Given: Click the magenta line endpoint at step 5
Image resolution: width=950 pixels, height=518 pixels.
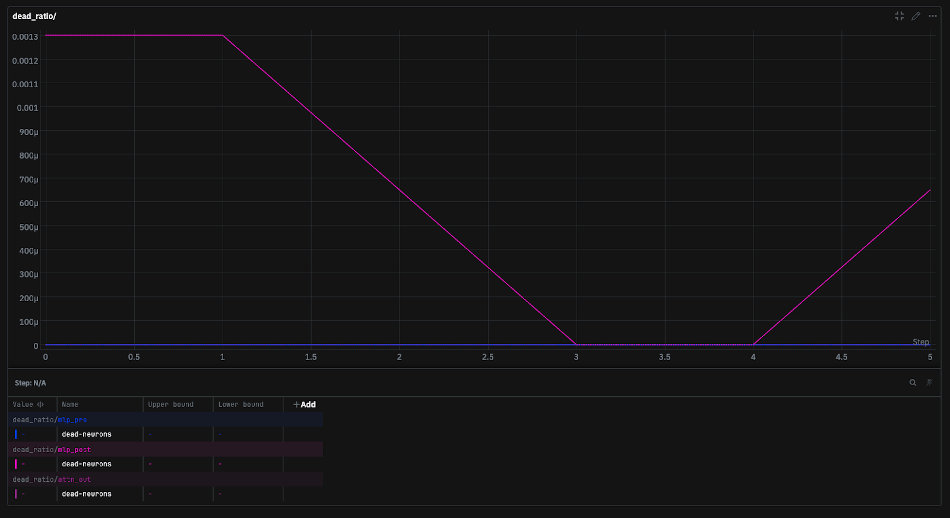Looking at the screenshot, I should point(930,190).
